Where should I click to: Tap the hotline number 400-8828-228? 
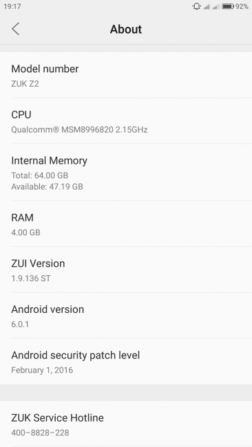click(40, 433)
